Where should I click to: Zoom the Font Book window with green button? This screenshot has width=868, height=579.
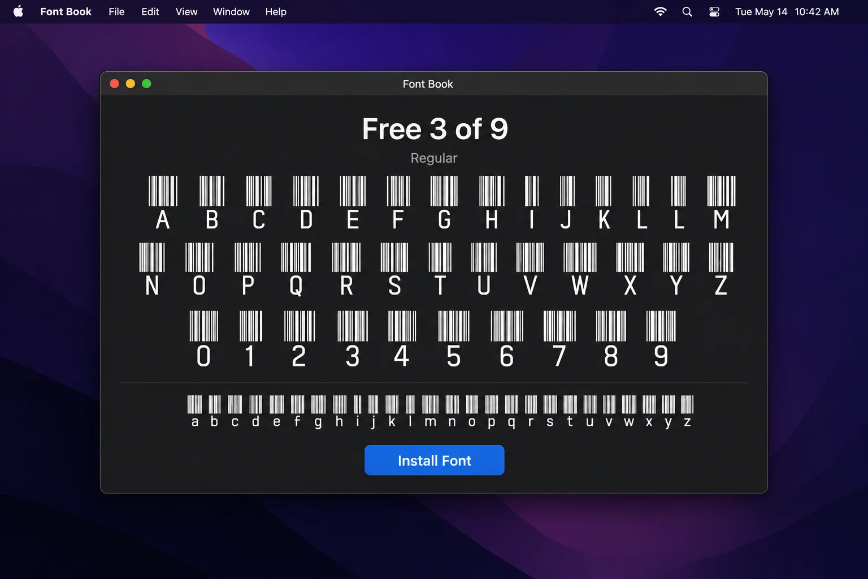(x=146, y=84)
